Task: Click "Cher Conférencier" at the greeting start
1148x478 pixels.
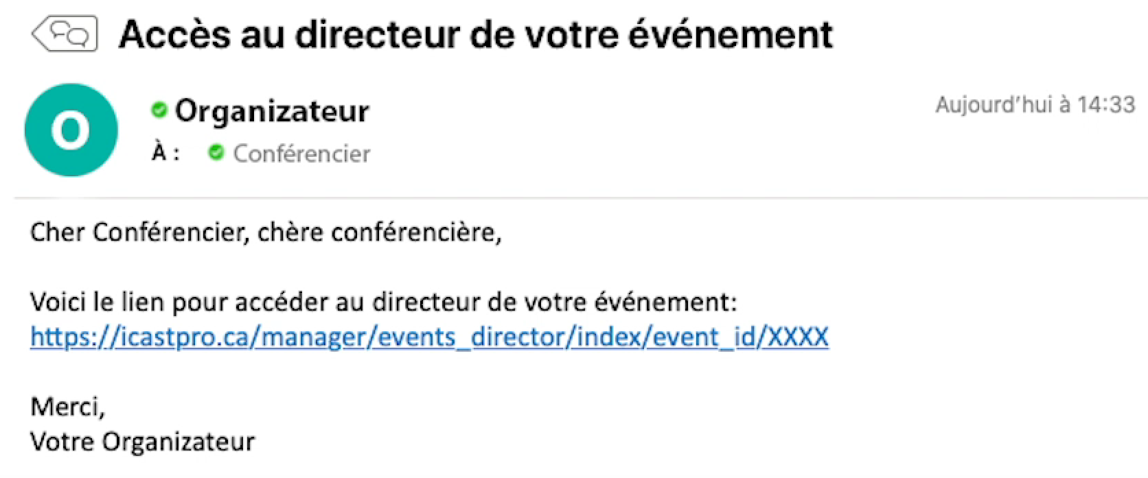Action: pyautogui.click(x=136, y=232)
